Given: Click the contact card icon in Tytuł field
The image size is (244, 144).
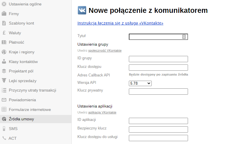Looking at the screenshot, I should 184,37.
